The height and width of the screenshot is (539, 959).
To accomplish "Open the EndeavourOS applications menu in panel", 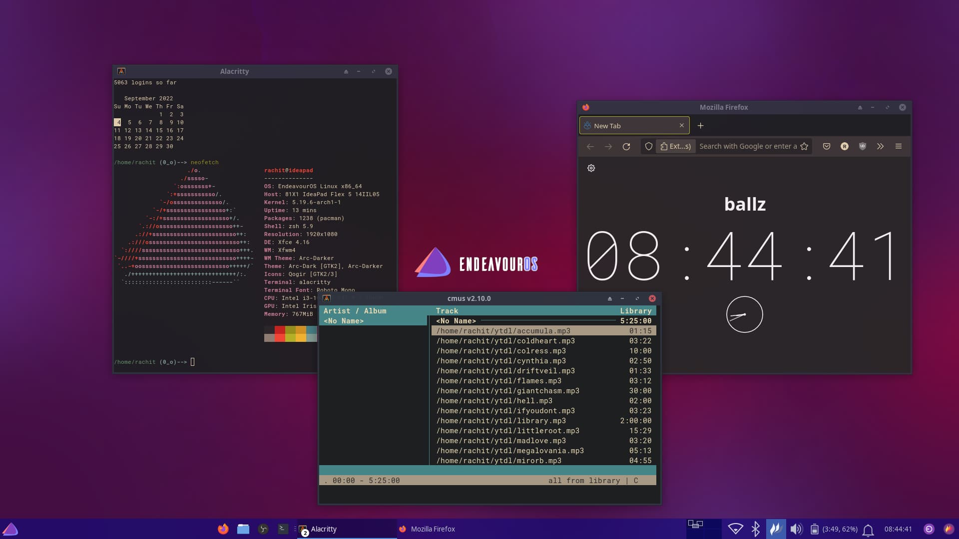I will [x=10, y=529].
